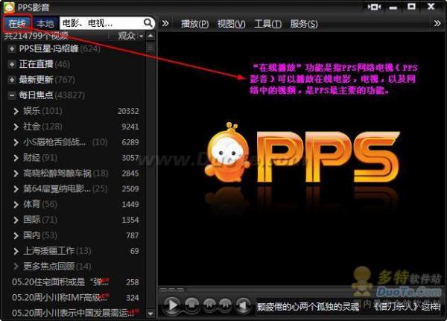Open the 视图(V) menu
Viewport: 447px width, 321px height.
point(231,24)
